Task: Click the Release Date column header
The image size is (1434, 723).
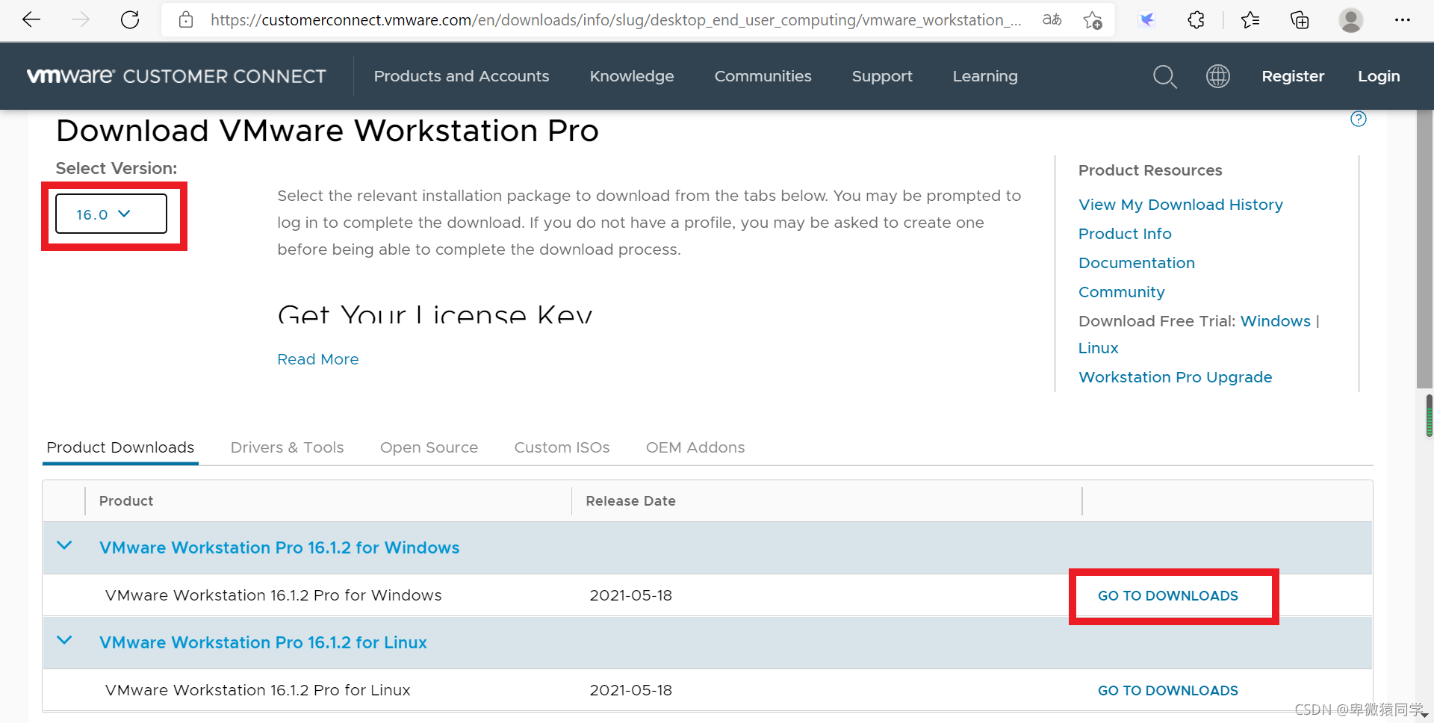Action: [x=630, y=501]
